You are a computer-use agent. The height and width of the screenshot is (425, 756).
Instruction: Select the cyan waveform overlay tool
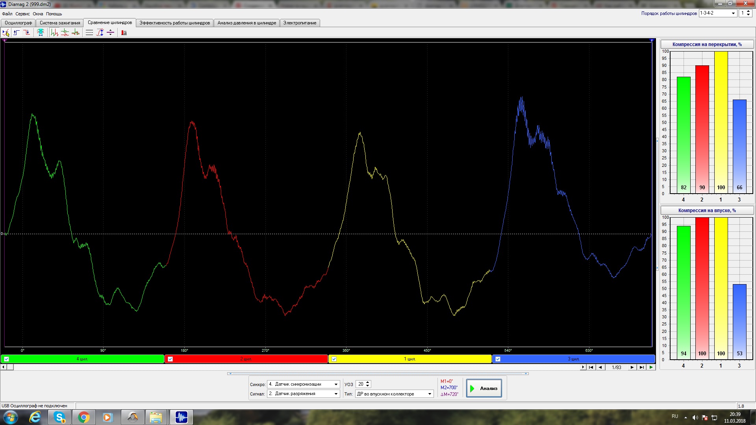41,33
